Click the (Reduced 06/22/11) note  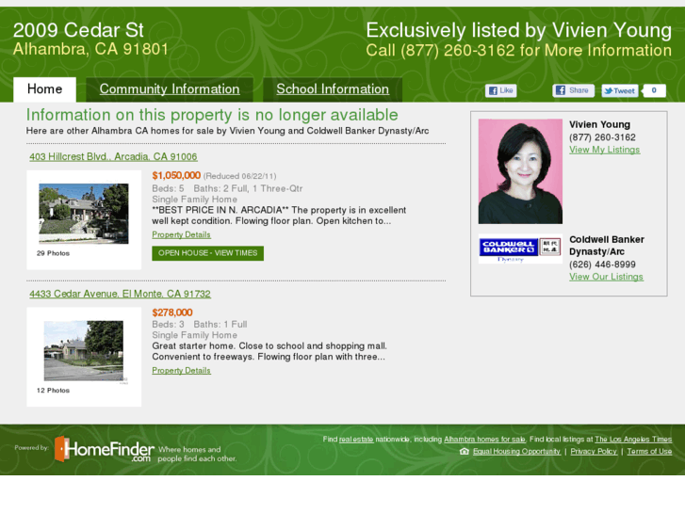(239, 176)
